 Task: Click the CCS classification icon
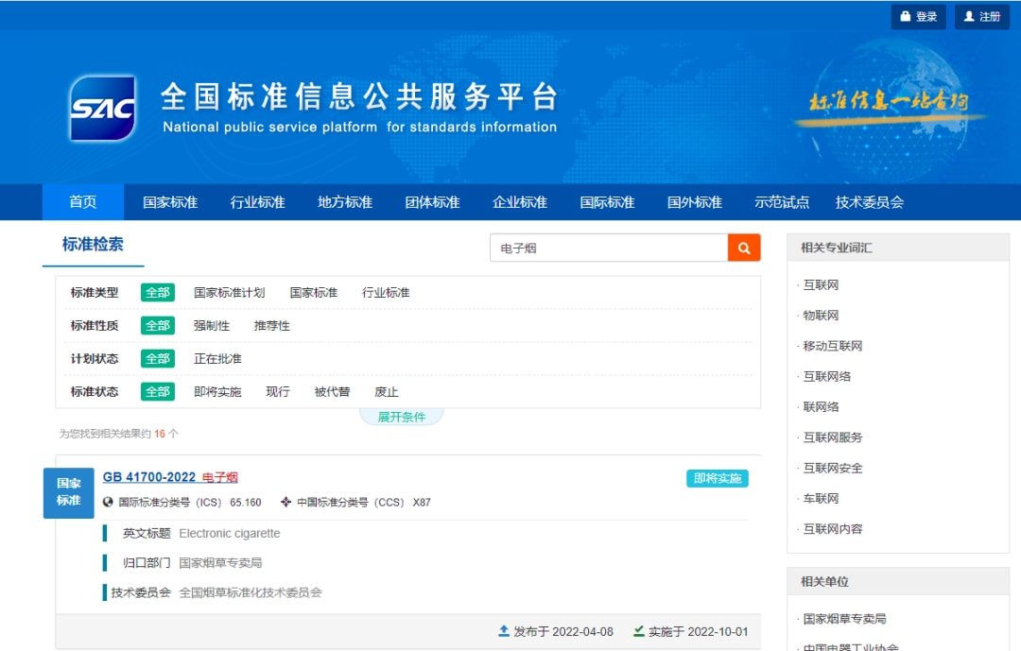286,503
